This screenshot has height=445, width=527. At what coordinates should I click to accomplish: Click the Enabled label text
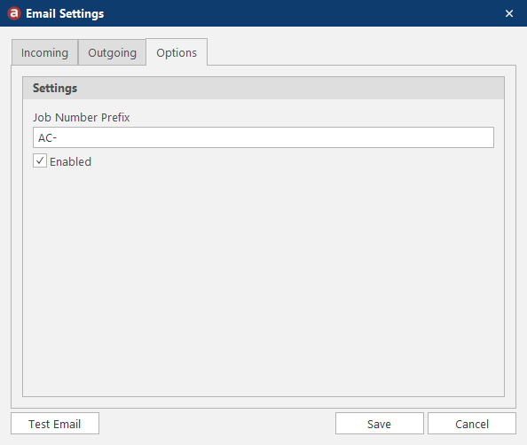[x=71, y=162]
